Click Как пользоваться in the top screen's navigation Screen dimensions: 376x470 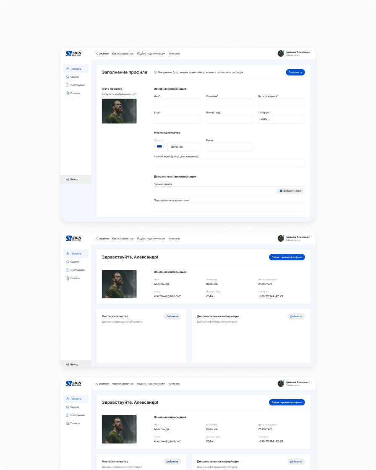tap(123, 54)
